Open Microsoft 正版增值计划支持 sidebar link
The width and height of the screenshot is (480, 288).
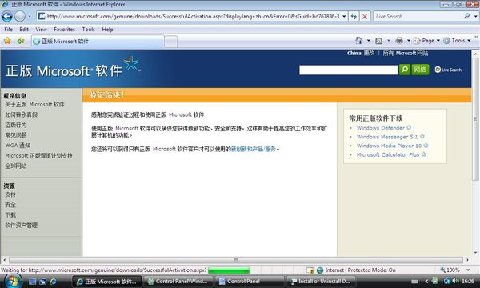click(x=38, y=156)
